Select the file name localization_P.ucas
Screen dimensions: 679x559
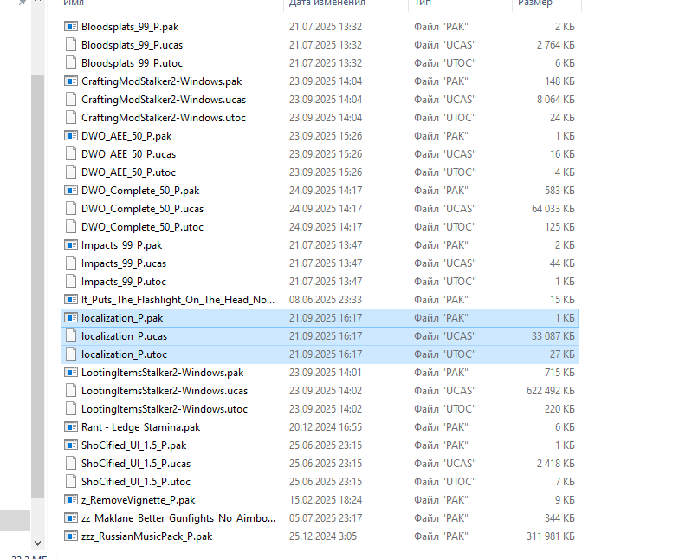point(125,336)
